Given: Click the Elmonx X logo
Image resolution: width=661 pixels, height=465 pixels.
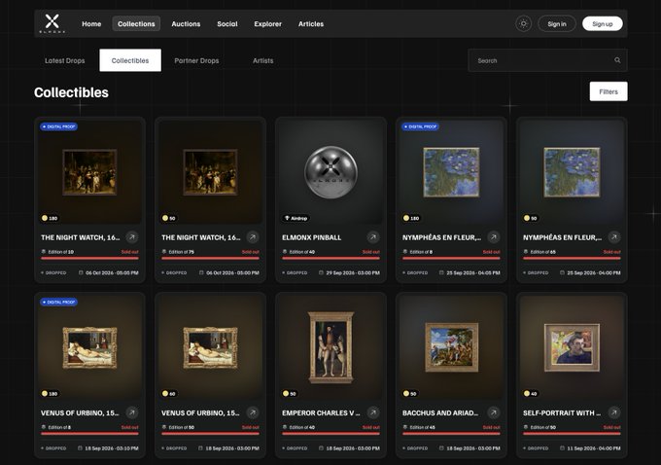Looking at the screenshot, I should (52, 23).
